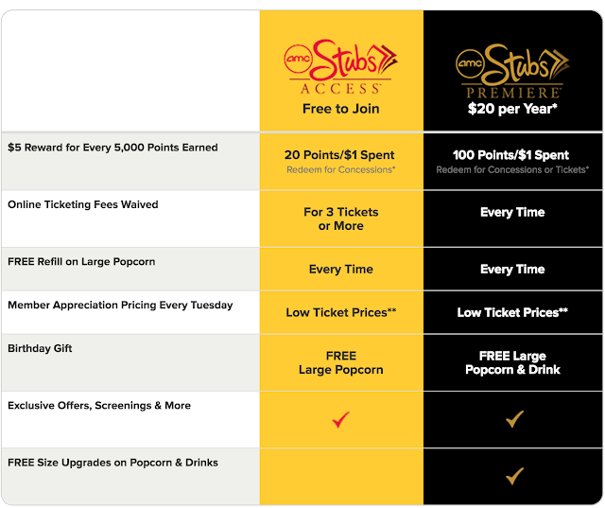Select the 'Free to Join' text
This screenshot has height=508, width=605.
(340, 109)
